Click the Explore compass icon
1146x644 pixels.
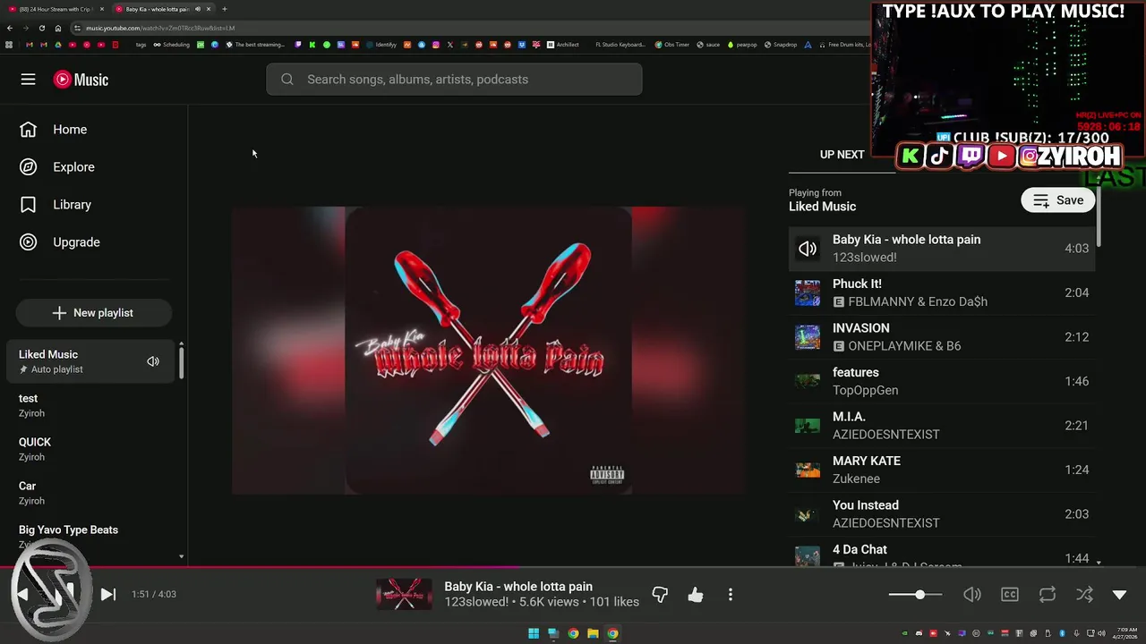pyautogui.click(x=29, y=167)
